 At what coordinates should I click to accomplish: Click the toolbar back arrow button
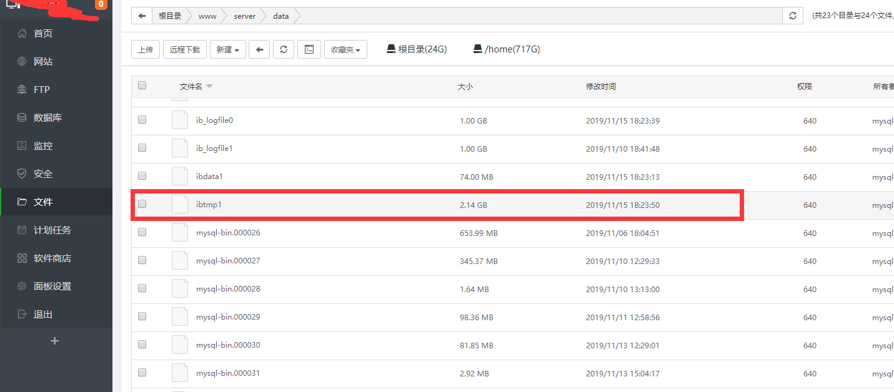(259, 49)
